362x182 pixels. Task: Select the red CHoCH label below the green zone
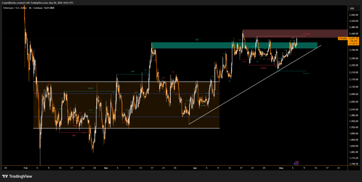point(263,68)
